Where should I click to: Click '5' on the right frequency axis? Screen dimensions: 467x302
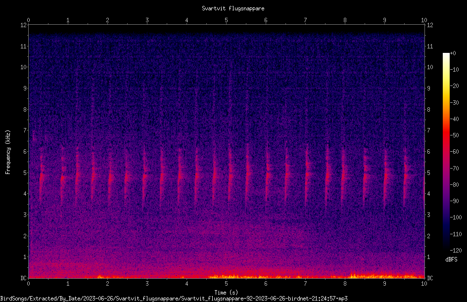coord(428,173)
